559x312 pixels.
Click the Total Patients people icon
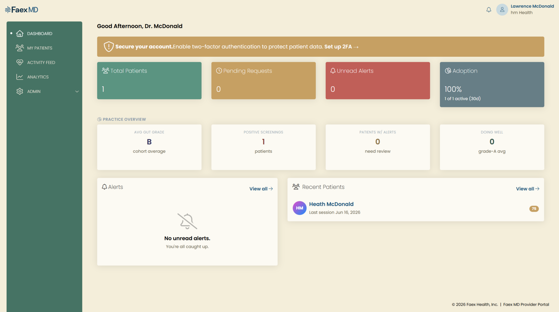106,70
